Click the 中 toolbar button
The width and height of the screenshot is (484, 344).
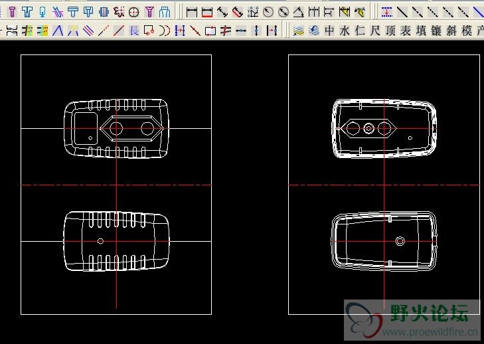[329, 31]
